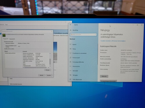Switch to the Összetevők tab
This screenshot has width=145, height=108.
tap(12, 39)
